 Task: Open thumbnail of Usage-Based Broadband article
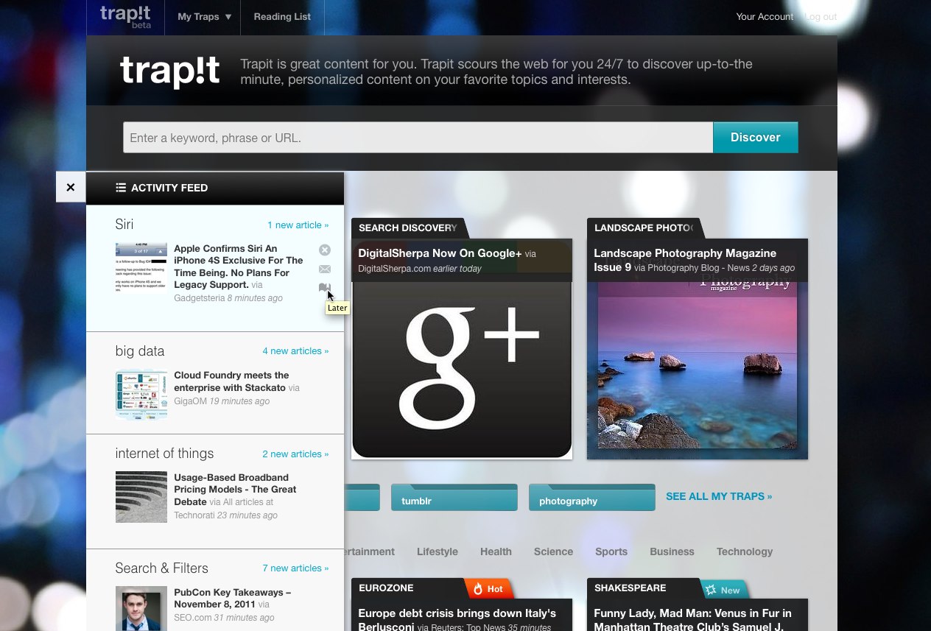click(x=141, y=497)
